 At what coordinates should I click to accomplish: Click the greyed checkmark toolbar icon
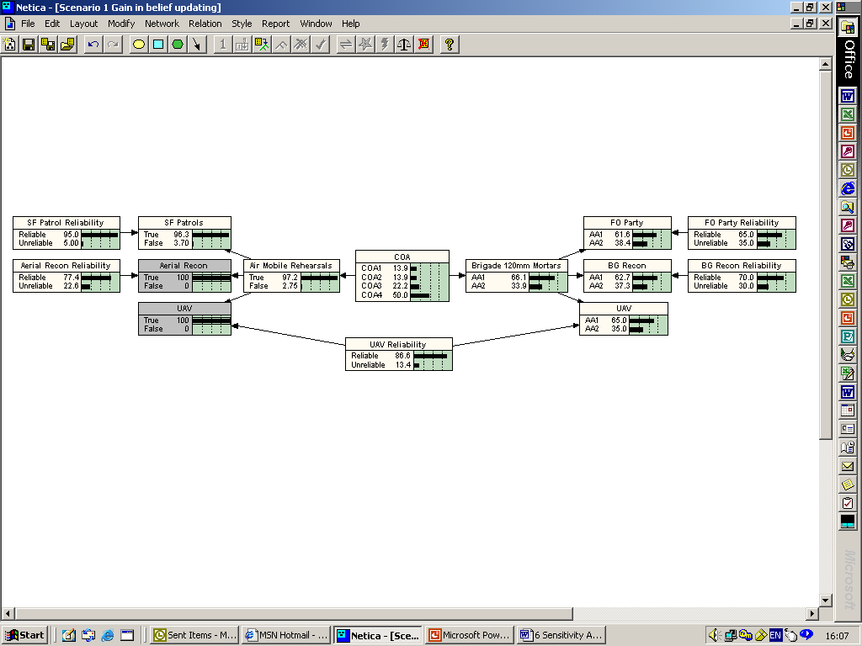pos(320,45)
